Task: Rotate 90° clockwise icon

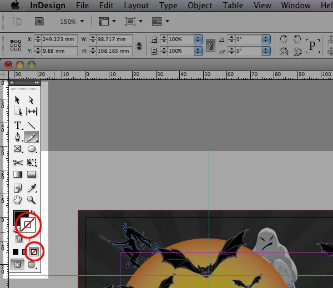Action: pos(284,39)
